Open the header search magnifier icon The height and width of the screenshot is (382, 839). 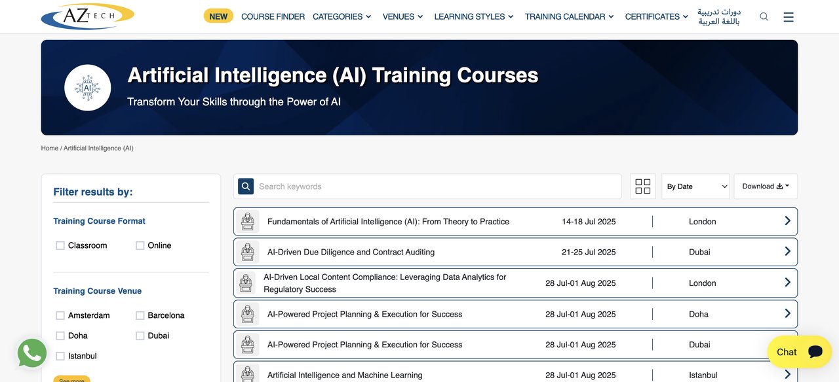point(764,17)
